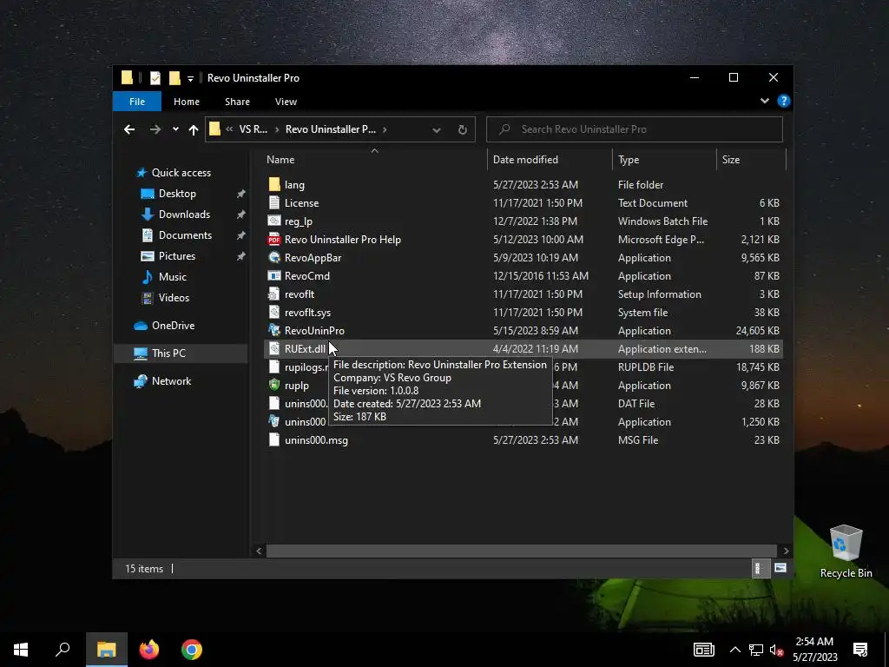
Task: Sort by Type column header
Action: point(664,160)
